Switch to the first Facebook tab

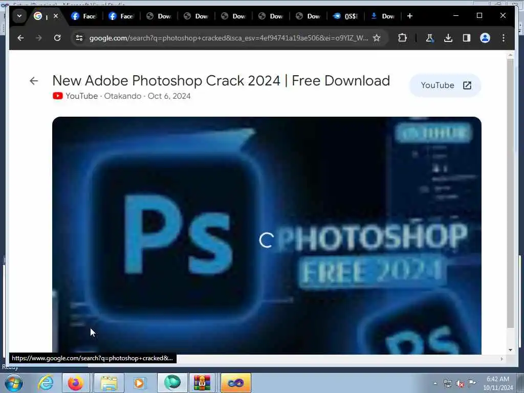(83, 16)
